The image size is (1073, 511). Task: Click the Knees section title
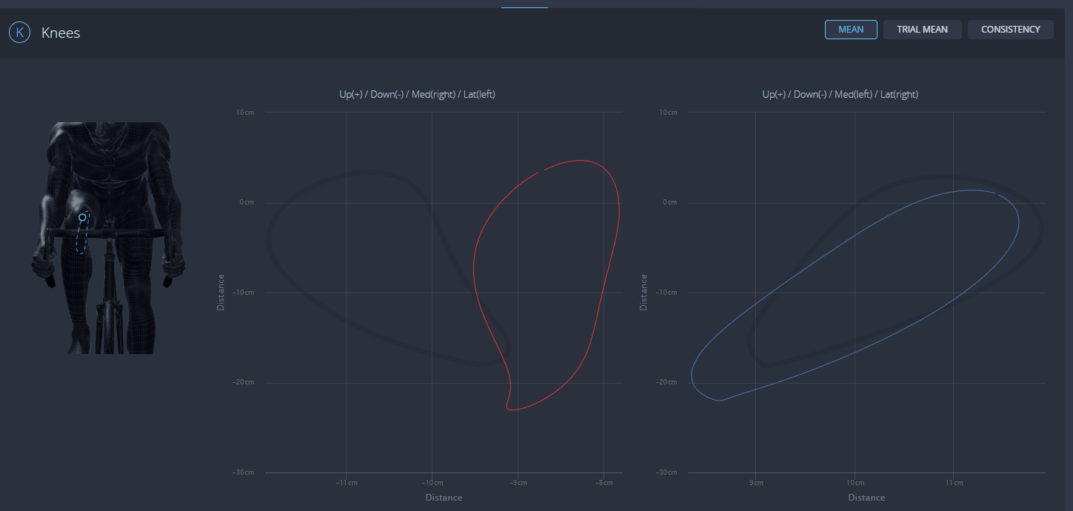pyautogui.click(x=61, y=33)
